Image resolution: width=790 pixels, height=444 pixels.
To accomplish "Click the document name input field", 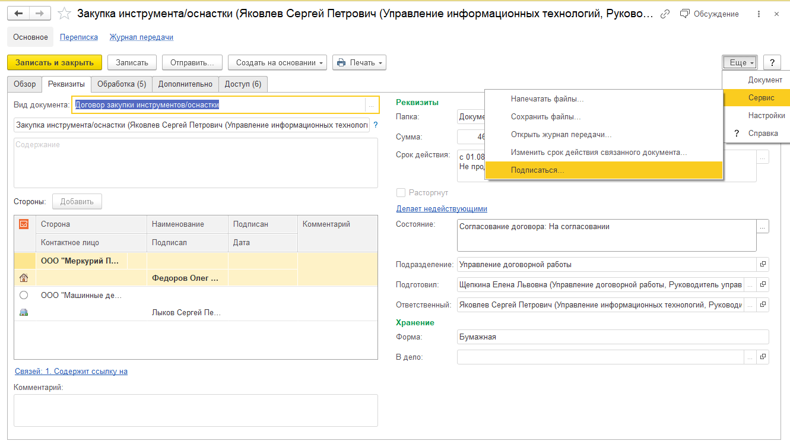I will pyautogui.click(x=192, y=125).
